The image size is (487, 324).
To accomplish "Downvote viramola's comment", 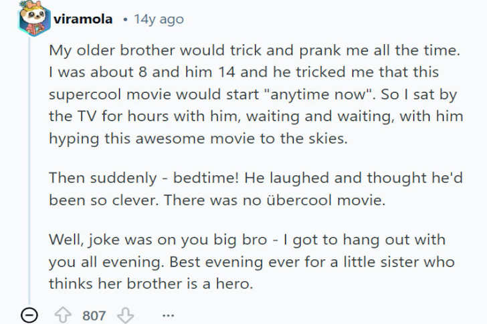I will pos(126,315).
